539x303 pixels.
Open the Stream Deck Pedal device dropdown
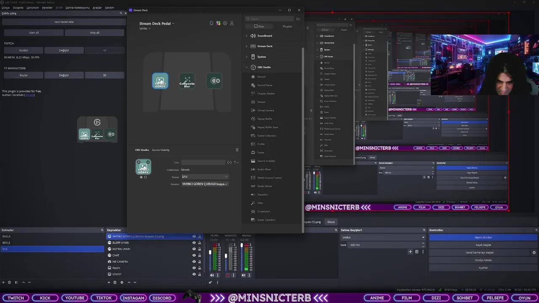pyautogui.click(x=157, y=24)
